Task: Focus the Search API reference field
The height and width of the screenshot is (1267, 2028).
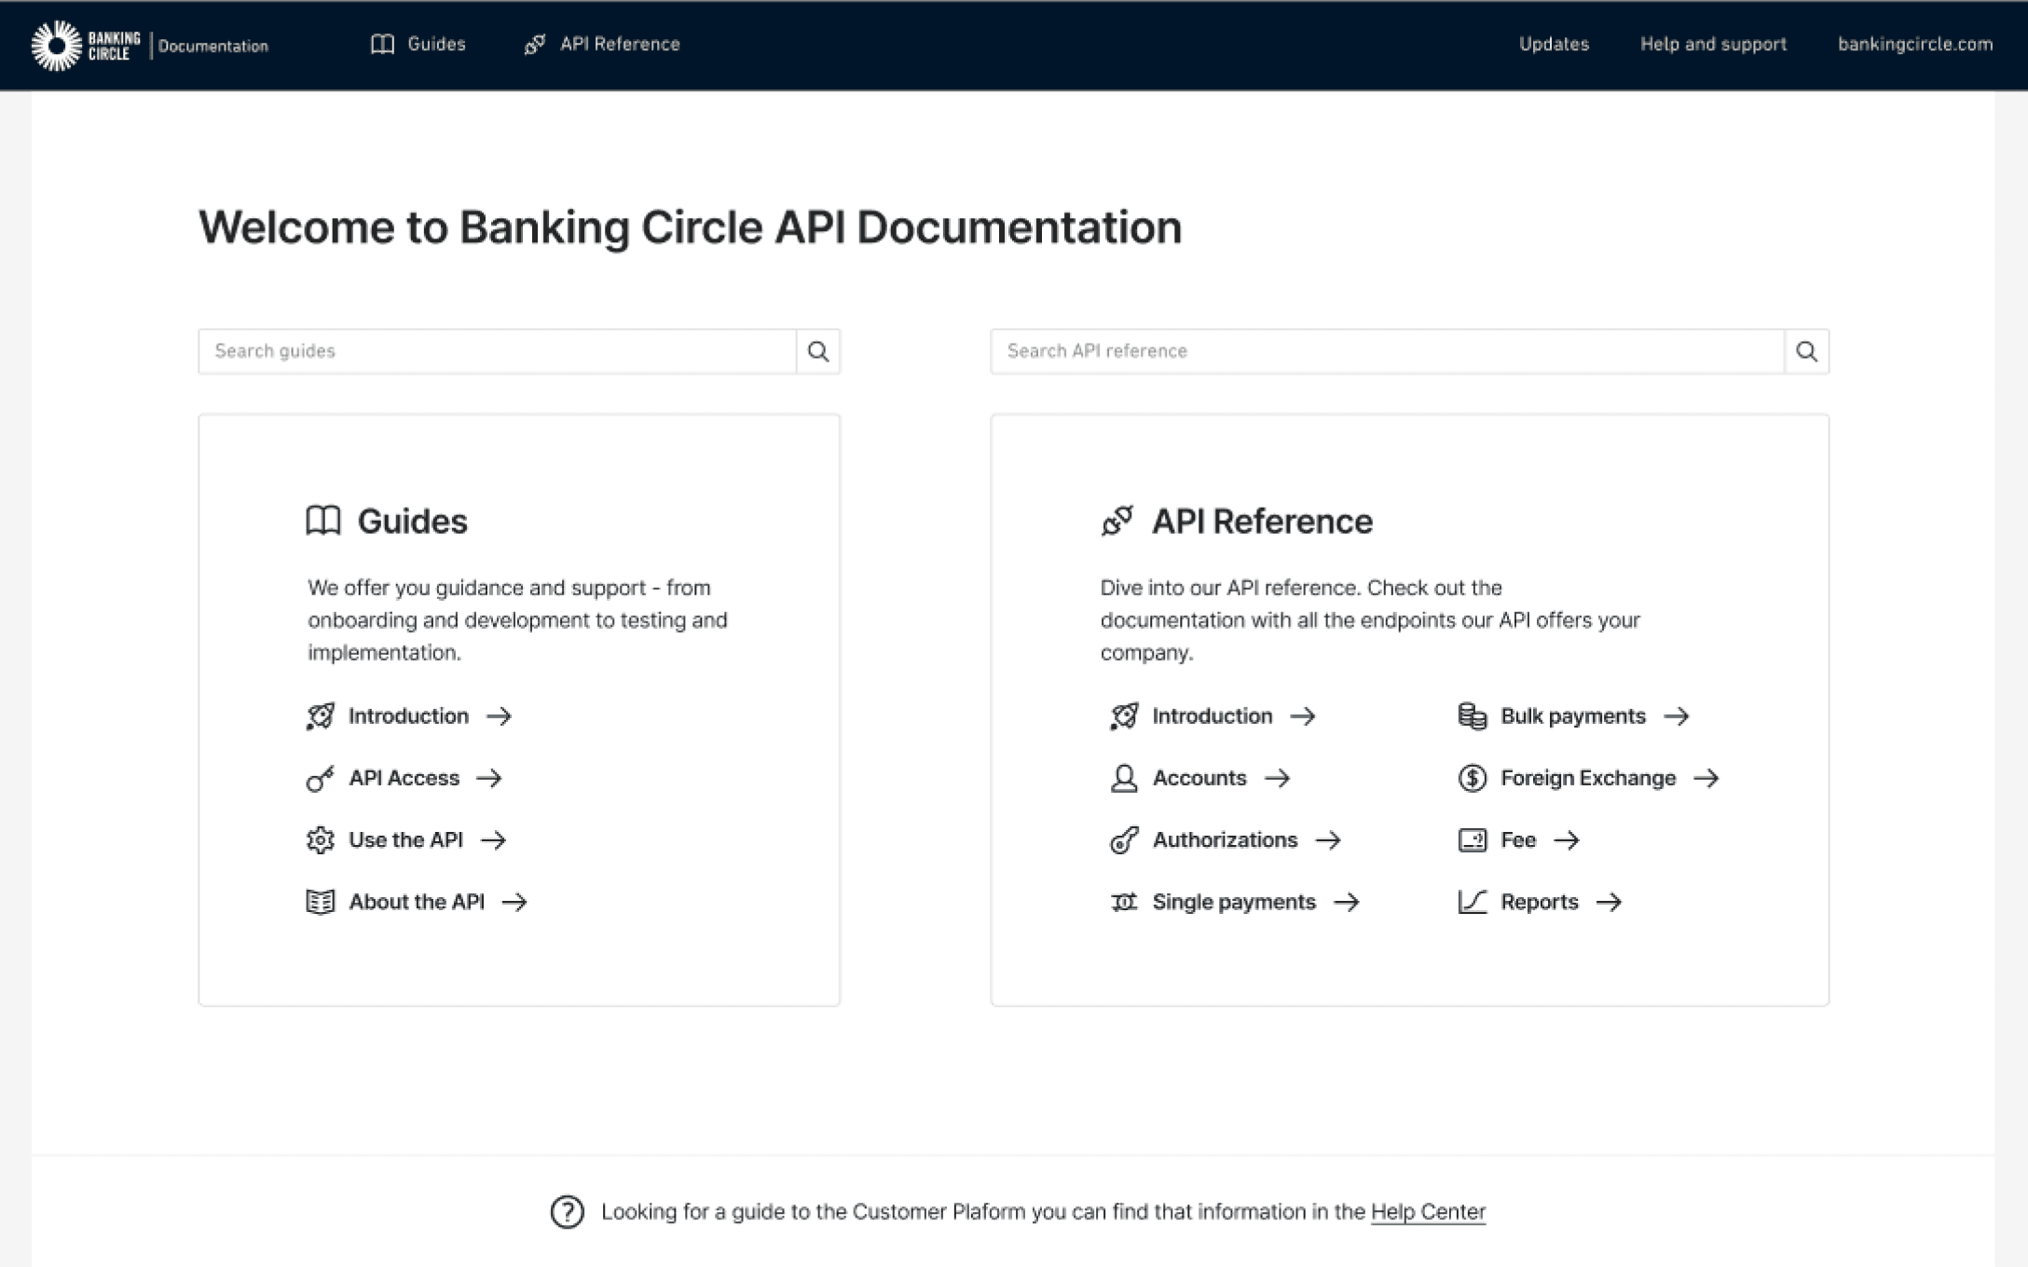Action: tap(1387, 351)
